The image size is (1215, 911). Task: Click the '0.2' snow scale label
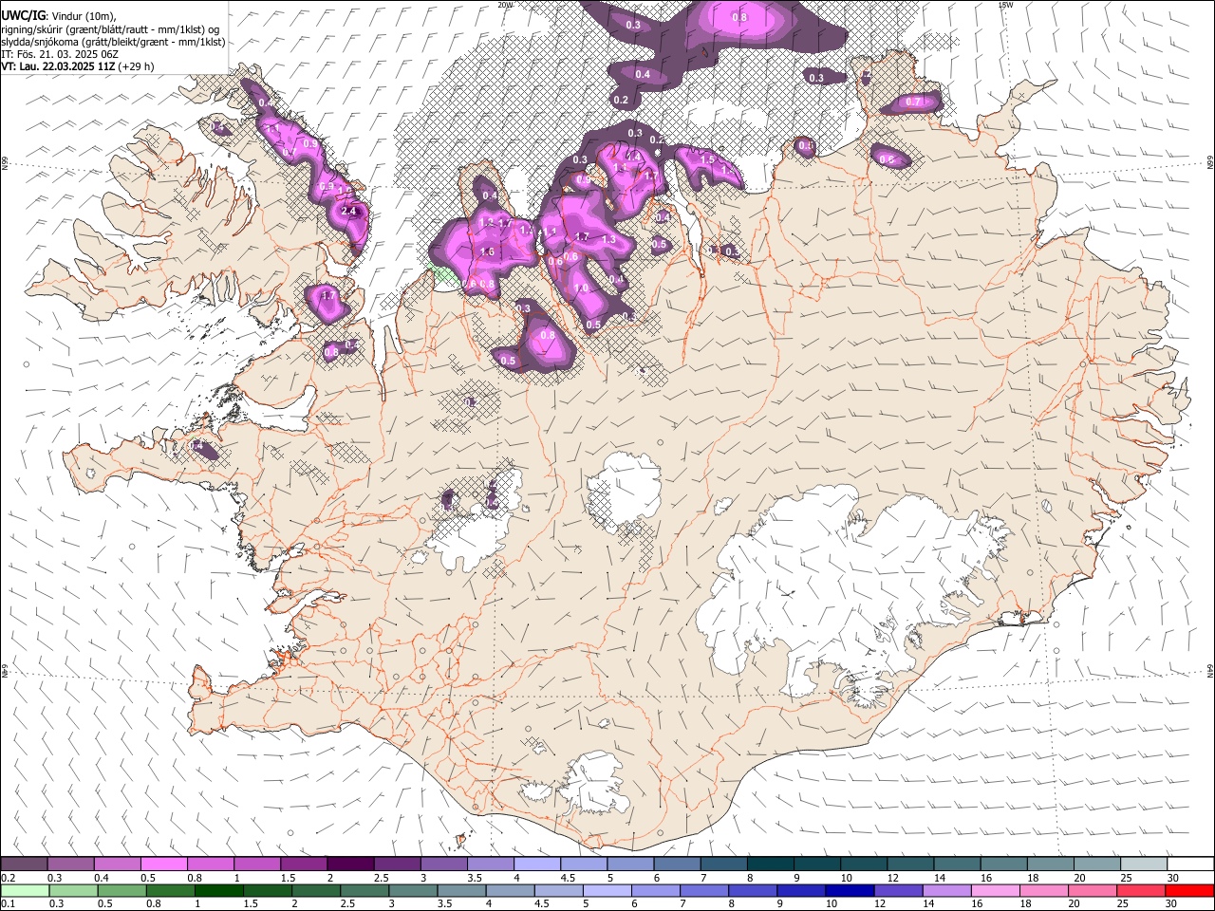(x=9, y=878)
